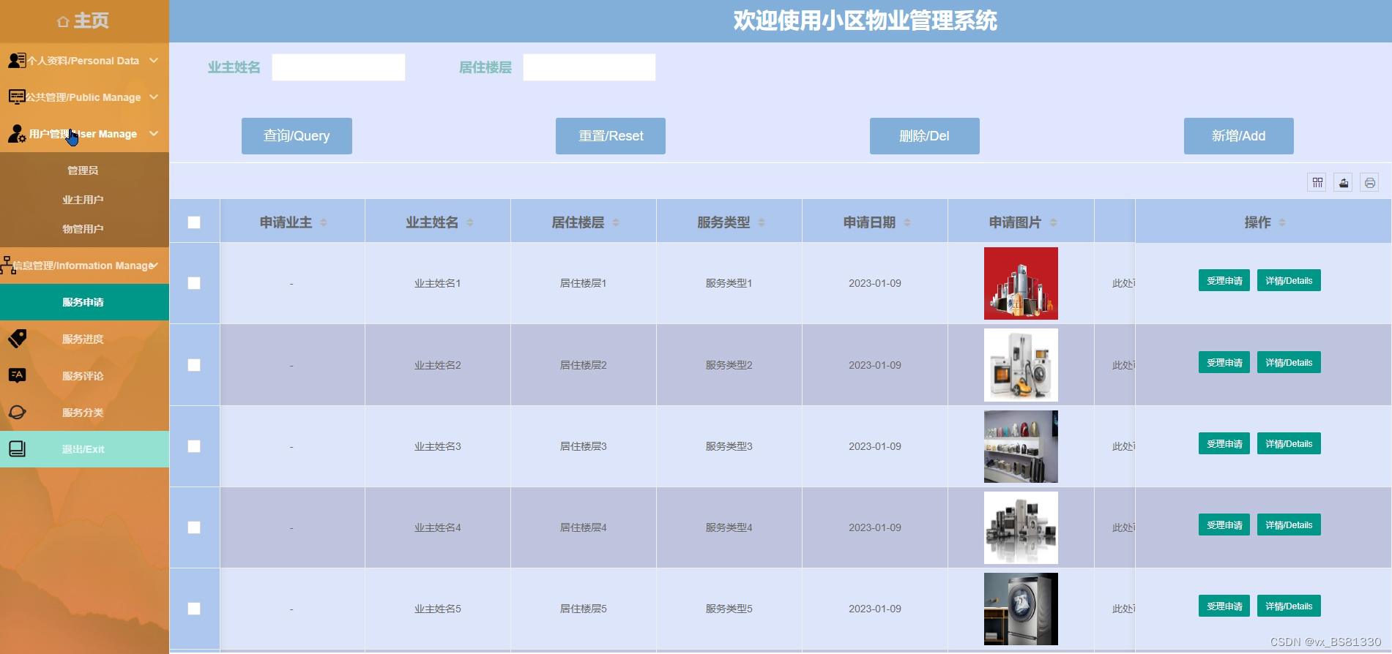Image resolution: width=1392 pixels, height=654 pixels.
Task: Open the washing machine image in row 5
Action: point(1021,609)
